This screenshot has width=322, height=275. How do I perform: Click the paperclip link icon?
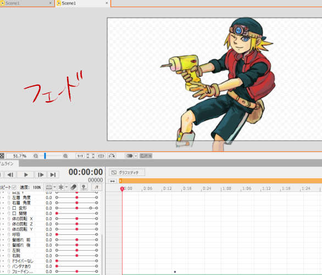[x=74, y=187]
